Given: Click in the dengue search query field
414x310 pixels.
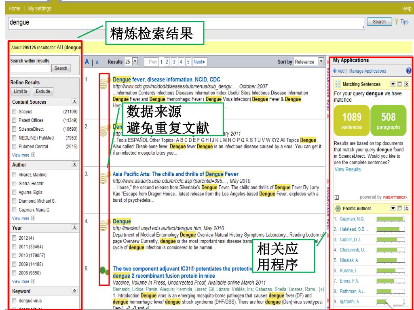Looking at the screenshot, I should tap(186, 23).
